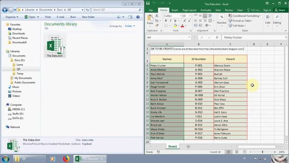The height and width of the screenshot is (163, 289).
Task: Click Decrease Indent icon
Action: [196, 25]
